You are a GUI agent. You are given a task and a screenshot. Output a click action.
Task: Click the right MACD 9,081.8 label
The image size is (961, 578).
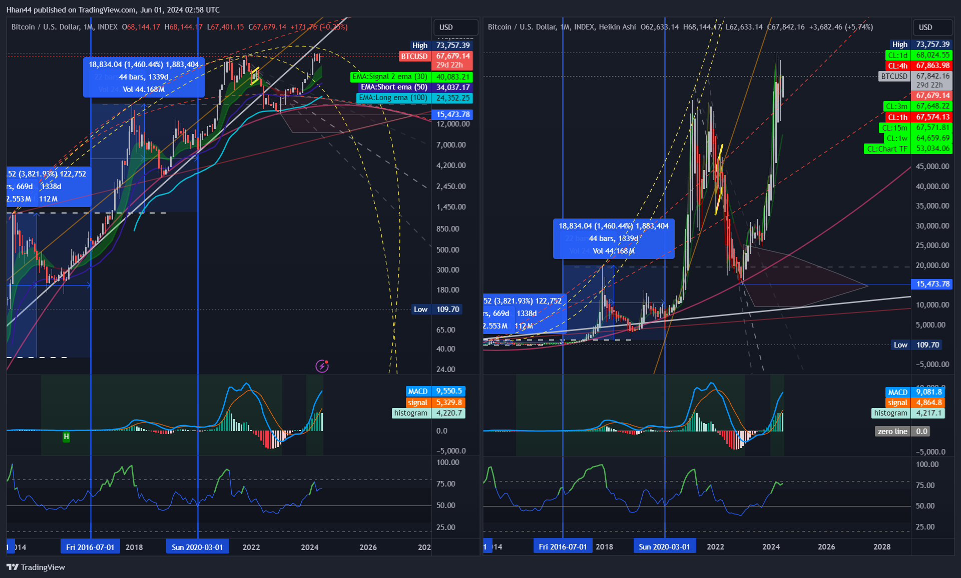(x=915, y=392)
